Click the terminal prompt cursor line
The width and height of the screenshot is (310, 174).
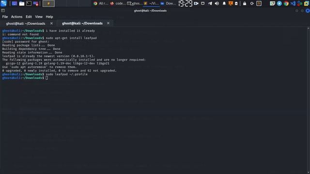25,78
